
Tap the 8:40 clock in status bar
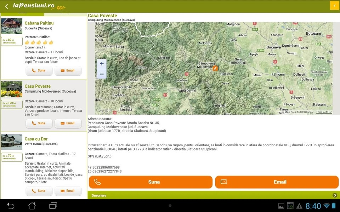pyautogui.click(x=313, y=206)
